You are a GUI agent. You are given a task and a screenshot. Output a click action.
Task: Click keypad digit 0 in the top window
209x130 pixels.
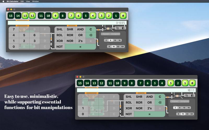(14, 47)
